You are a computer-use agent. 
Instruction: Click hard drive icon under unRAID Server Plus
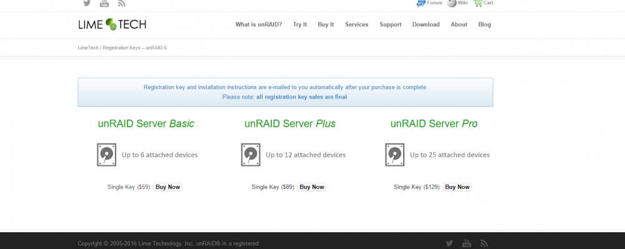tap(251, 155)
